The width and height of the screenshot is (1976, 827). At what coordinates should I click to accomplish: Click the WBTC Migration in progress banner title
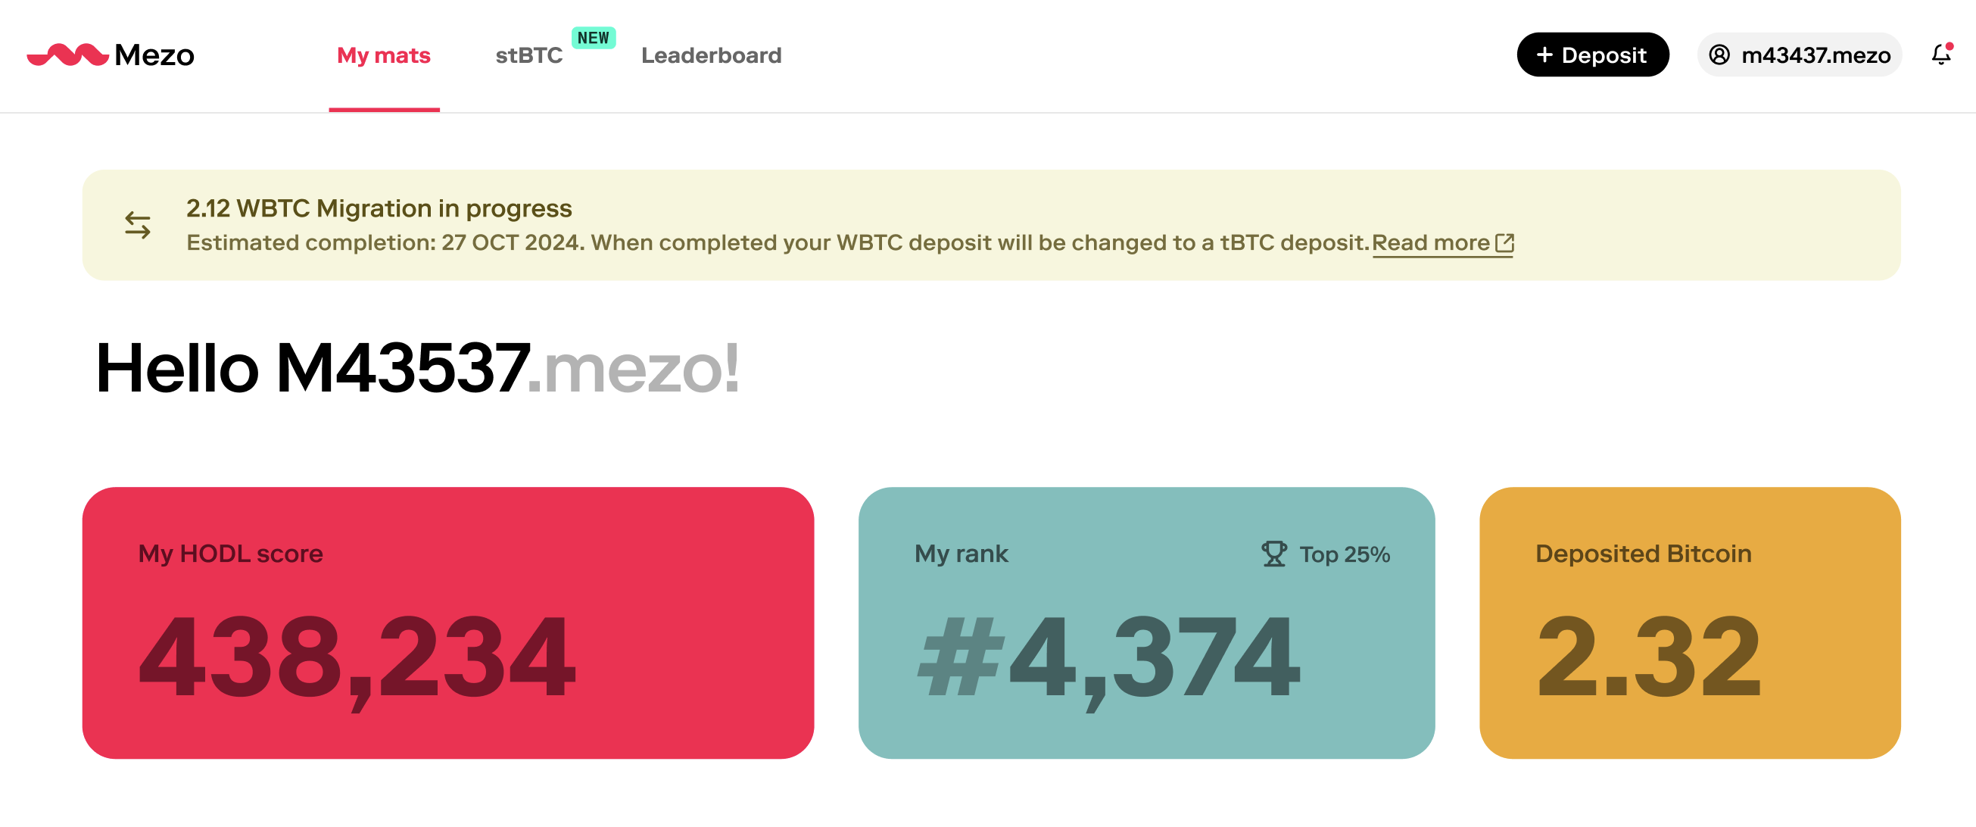(x=379, y=208)
